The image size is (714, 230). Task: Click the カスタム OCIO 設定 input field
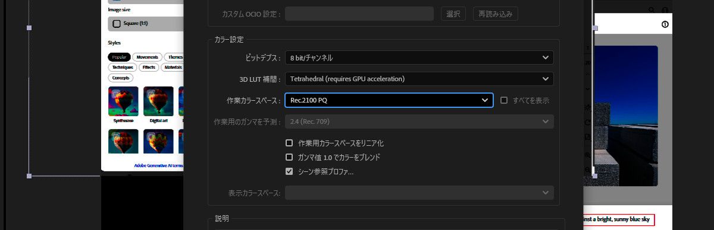point(359,14)
